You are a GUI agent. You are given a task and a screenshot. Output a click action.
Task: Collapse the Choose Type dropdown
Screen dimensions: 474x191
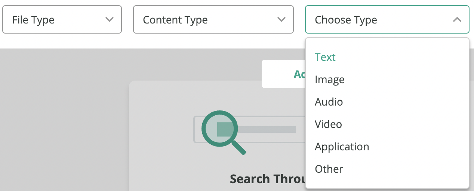[x=387, y=19]
